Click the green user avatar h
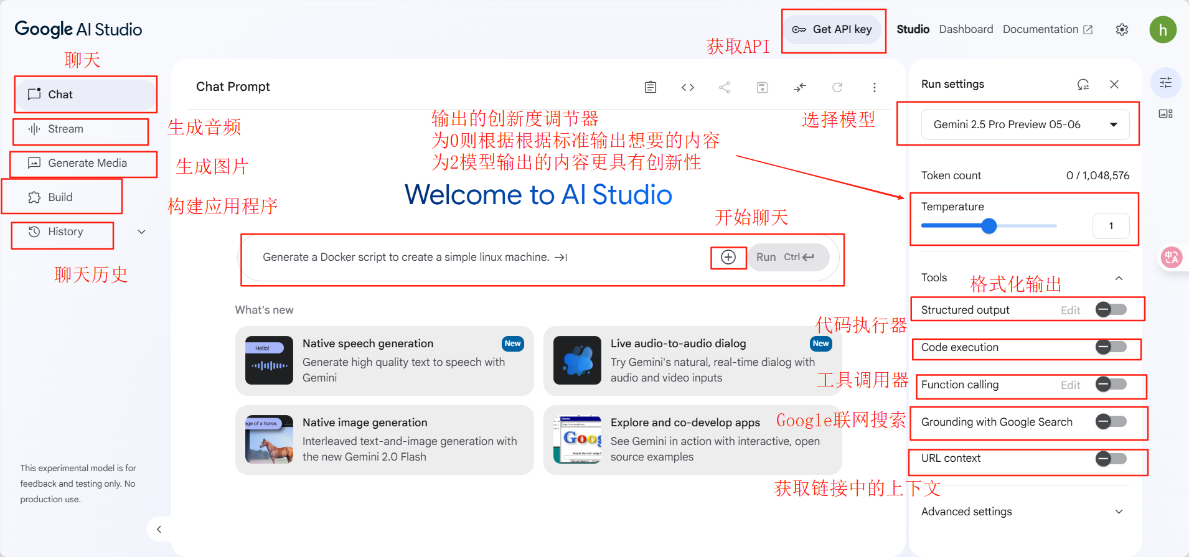 (x=1163, y=29)
